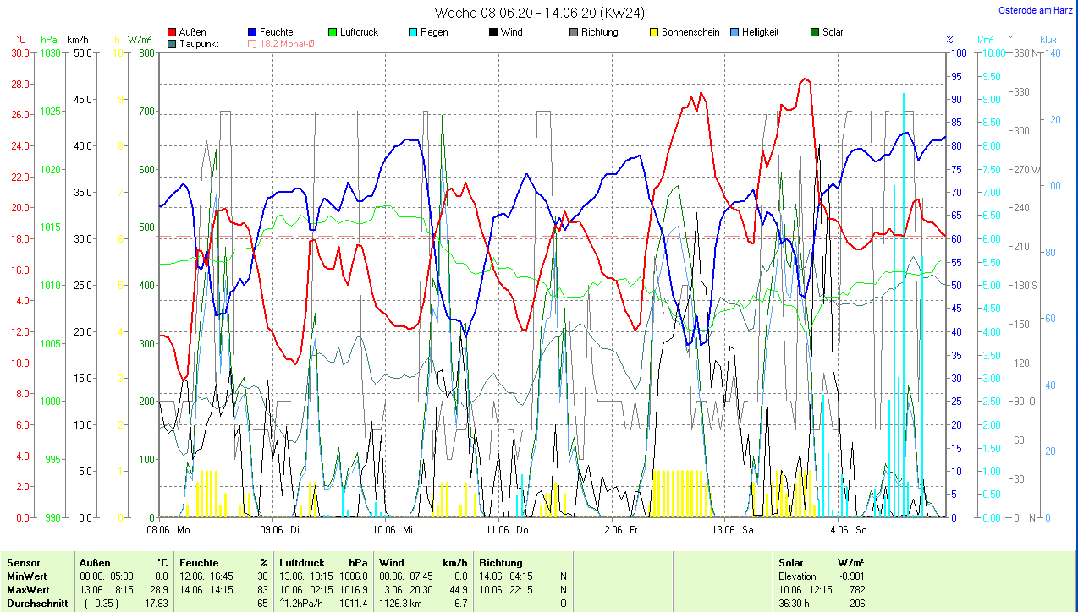Click the blue Feuchte legend square
Viewport: 1078px width, 612px height.
pyautogui.click(x=252, y=32)
